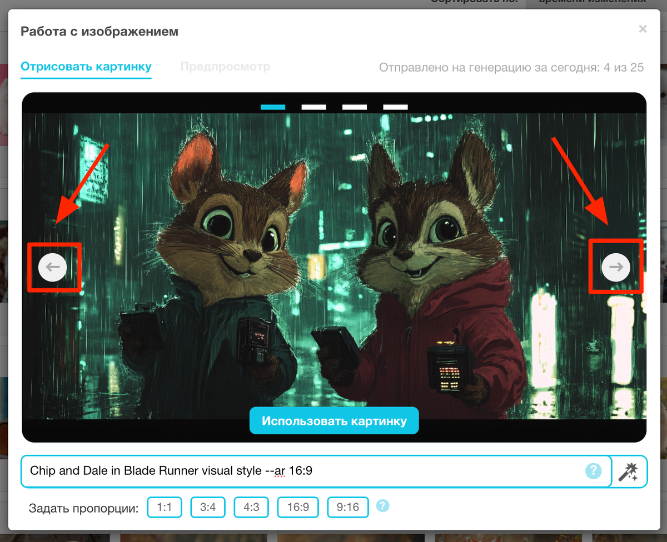The image size is (667, 542).
Task: Click the Отправлено на генерацию за сегодня counter text
Action: (x=511, y=68)
